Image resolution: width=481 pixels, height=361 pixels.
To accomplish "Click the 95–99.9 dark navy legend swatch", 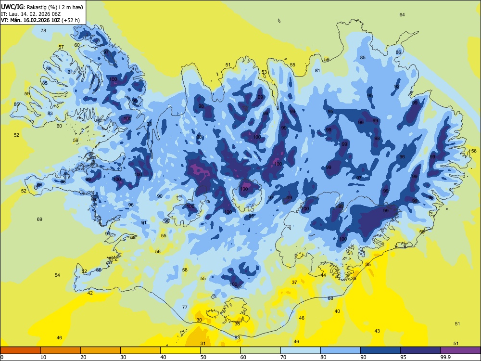I will 420,350.
